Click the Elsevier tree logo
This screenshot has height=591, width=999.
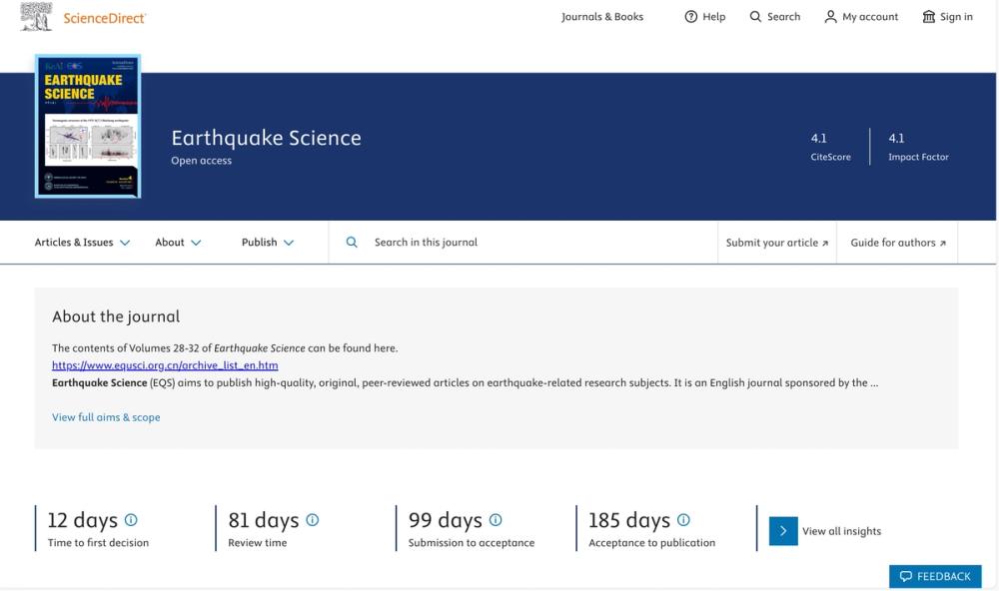point(36,17)
